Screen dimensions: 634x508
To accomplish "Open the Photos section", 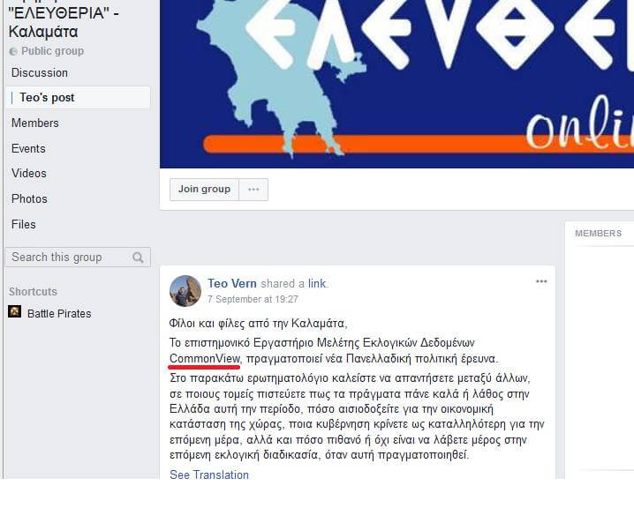I will 29,198.
